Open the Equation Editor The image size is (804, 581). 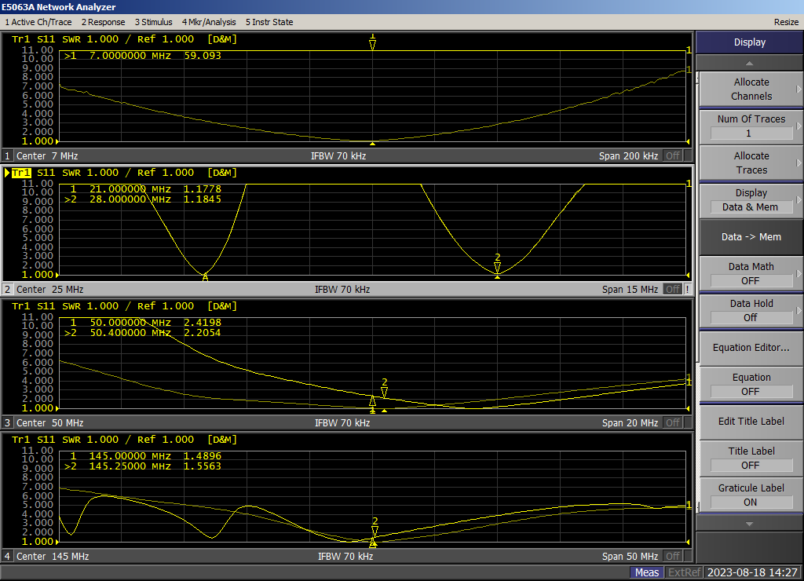(750, 348)
